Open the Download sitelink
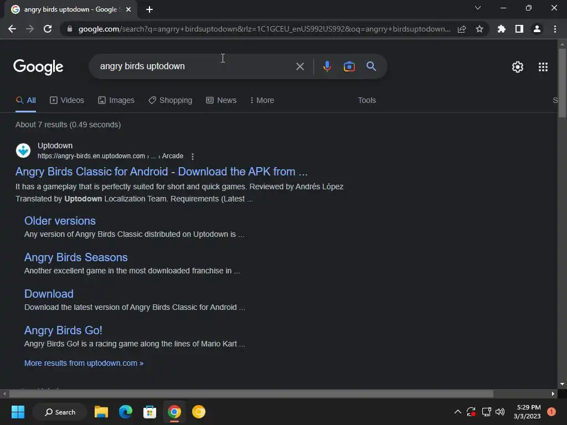This screenshot has width=567, height=425. point(49,294)
